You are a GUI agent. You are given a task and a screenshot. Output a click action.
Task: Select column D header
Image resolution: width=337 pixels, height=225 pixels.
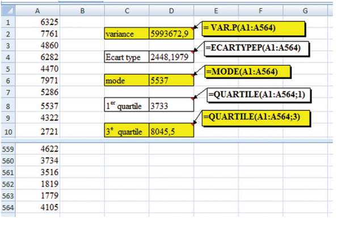(171, 11)
